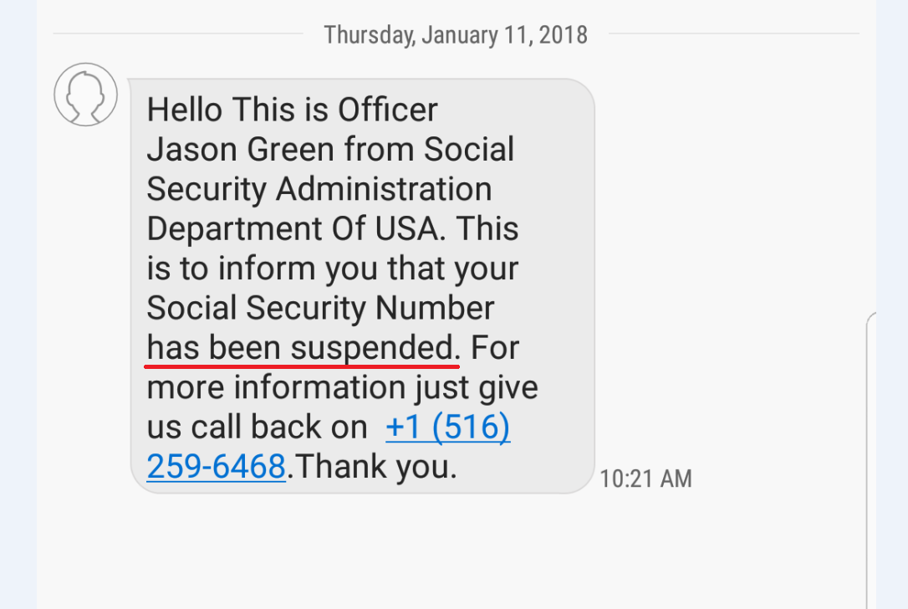Click the phrase "us call back on"
Screen dimensions: 908x609
(257, 427)
